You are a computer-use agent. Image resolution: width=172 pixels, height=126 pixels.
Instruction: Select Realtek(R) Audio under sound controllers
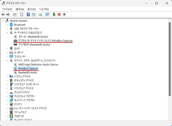tap(28, 73)
